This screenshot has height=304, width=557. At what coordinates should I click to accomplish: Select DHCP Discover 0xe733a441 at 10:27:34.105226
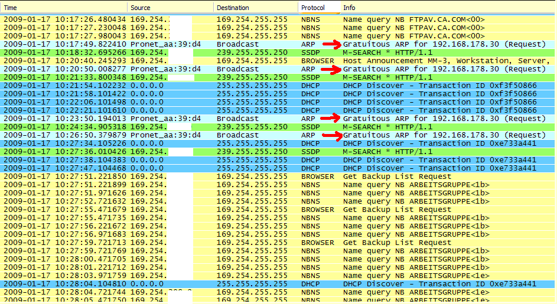278,143
